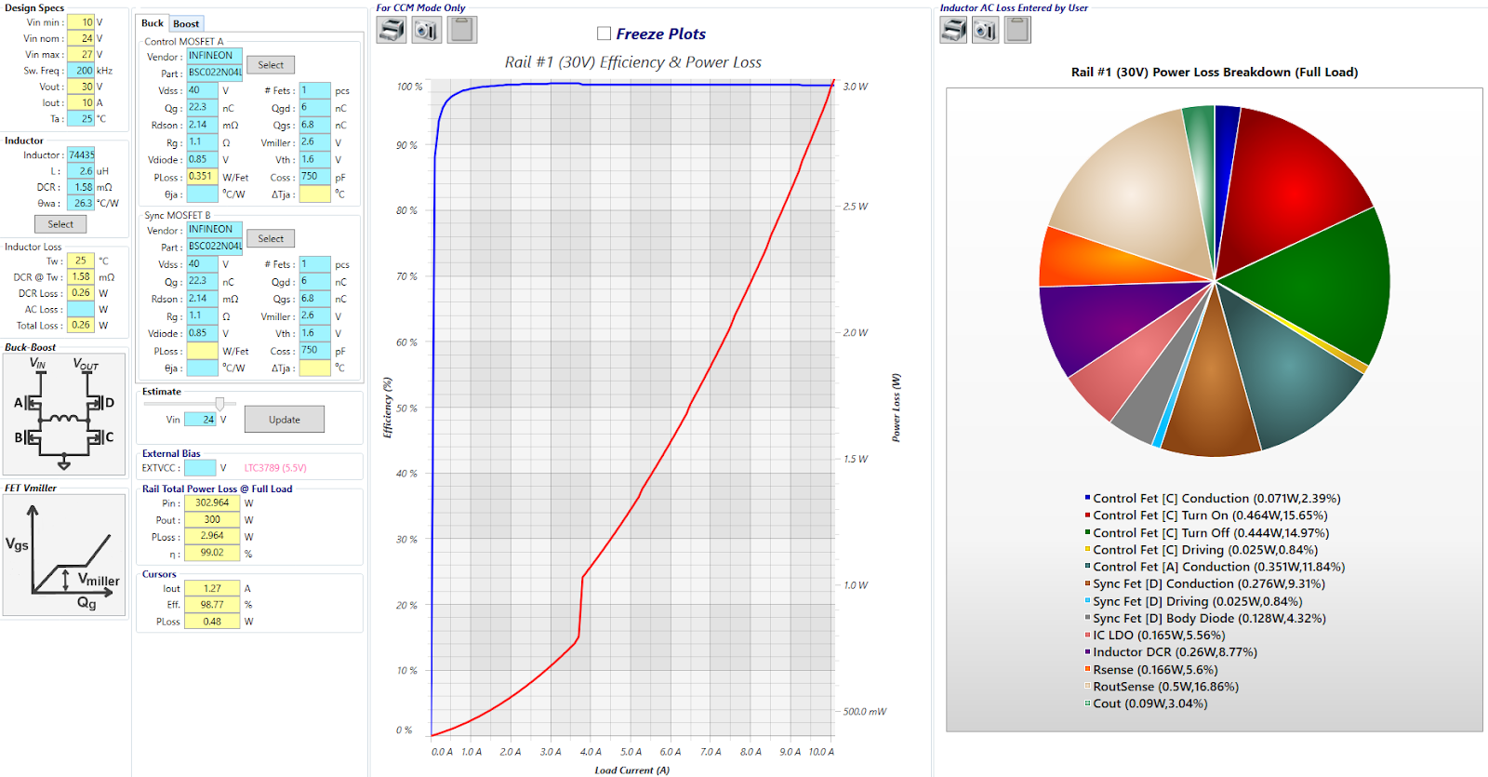Click the Vout design spec field
This screenshot has height=777, width=1488.
pyautogui.click(x=81, y=87)
